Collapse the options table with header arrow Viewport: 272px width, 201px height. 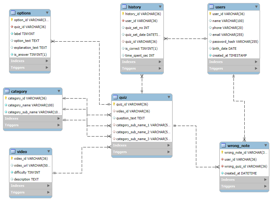coord(47,13)
